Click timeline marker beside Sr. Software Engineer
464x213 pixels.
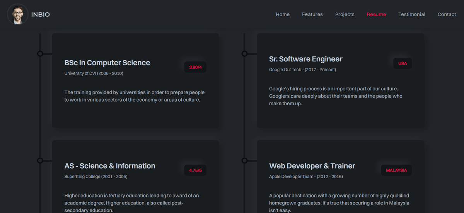[x=244, y=54]
